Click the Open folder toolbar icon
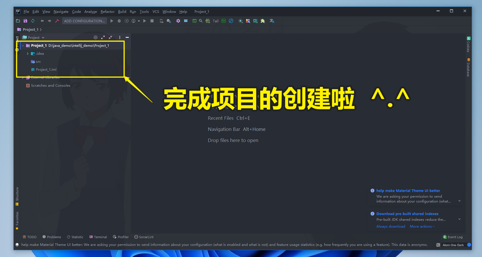Viewport: 482px width, 257px height. pyautogui.click(x=18, y=21)
